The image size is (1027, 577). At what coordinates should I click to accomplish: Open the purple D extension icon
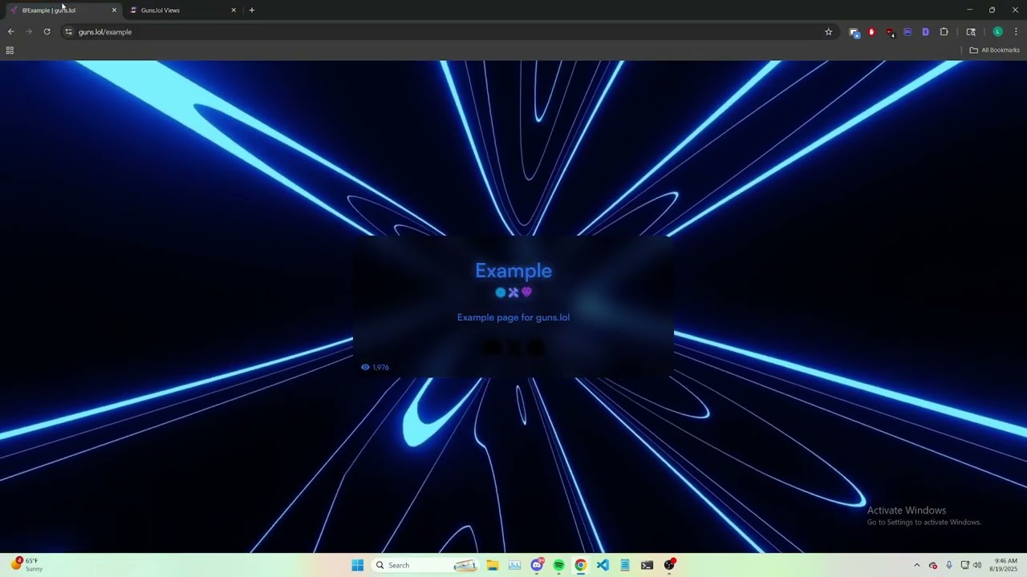[925, 32]
